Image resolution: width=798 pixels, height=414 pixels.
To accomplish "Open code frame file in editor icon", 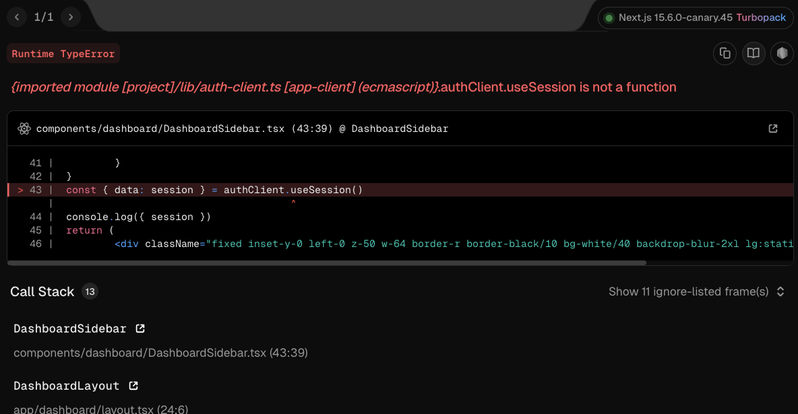I will coord(773,129).
